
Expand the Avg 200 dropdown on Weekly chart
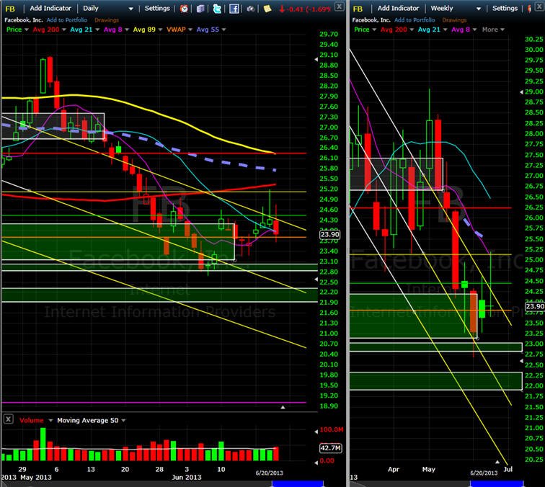point(412,30)
